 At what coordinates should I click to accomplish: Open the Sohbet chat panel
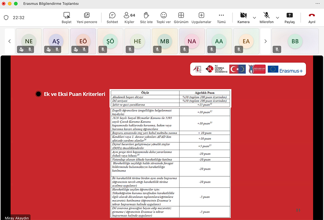click(x=112, y=17)
